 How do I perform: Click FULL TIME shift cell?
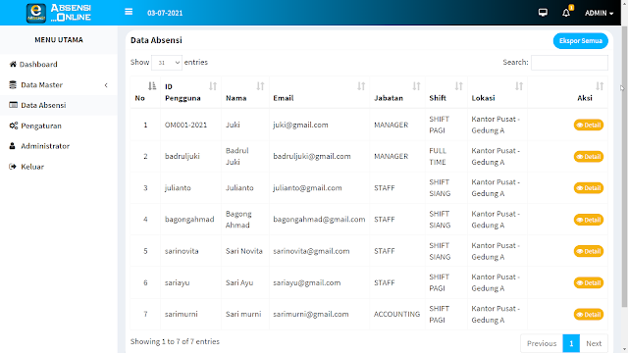tap(438, 157)
